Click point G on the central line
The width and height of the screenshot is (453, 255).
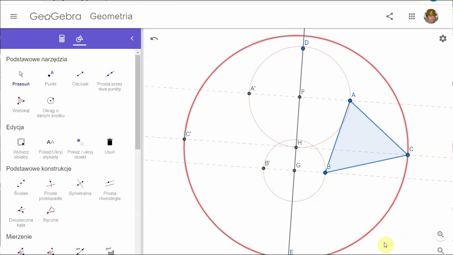294,171
